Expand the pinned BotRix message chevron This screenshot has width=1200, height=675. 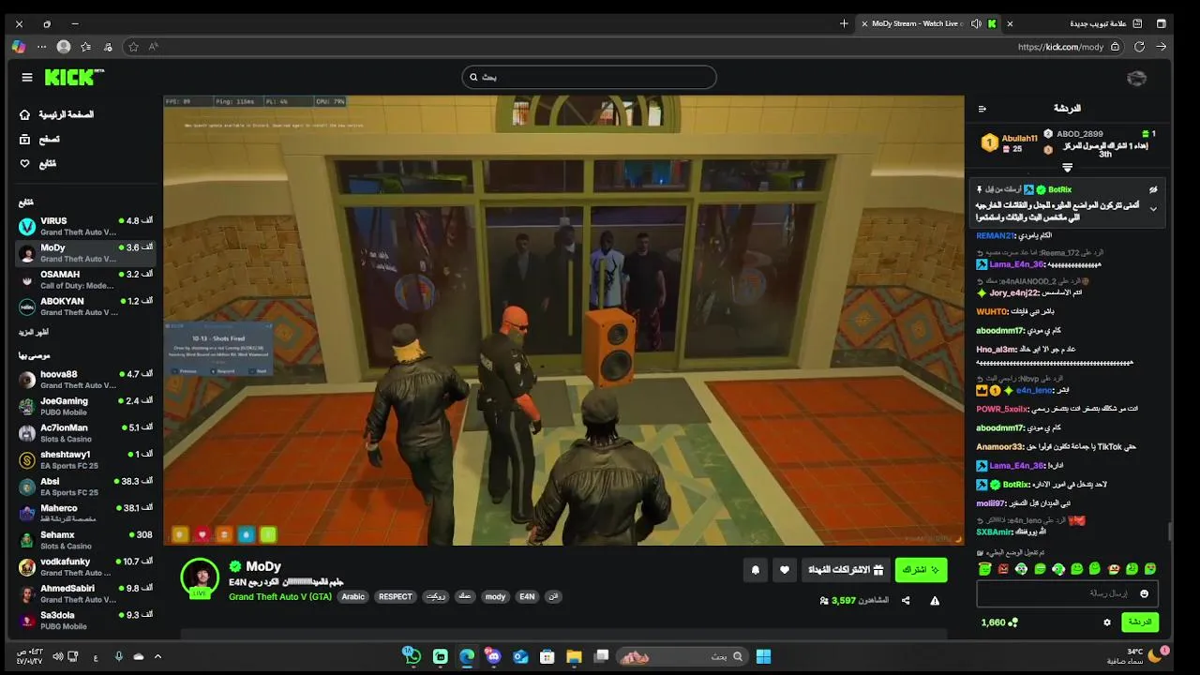click(x=1153, y=209)
